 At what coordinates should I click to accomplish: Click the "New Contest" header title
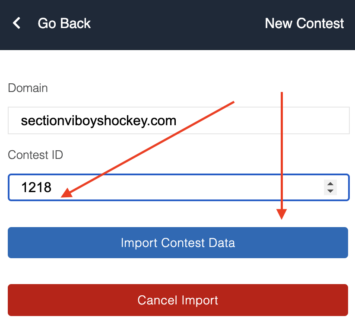pyautogui.click(x=304, y=23)
